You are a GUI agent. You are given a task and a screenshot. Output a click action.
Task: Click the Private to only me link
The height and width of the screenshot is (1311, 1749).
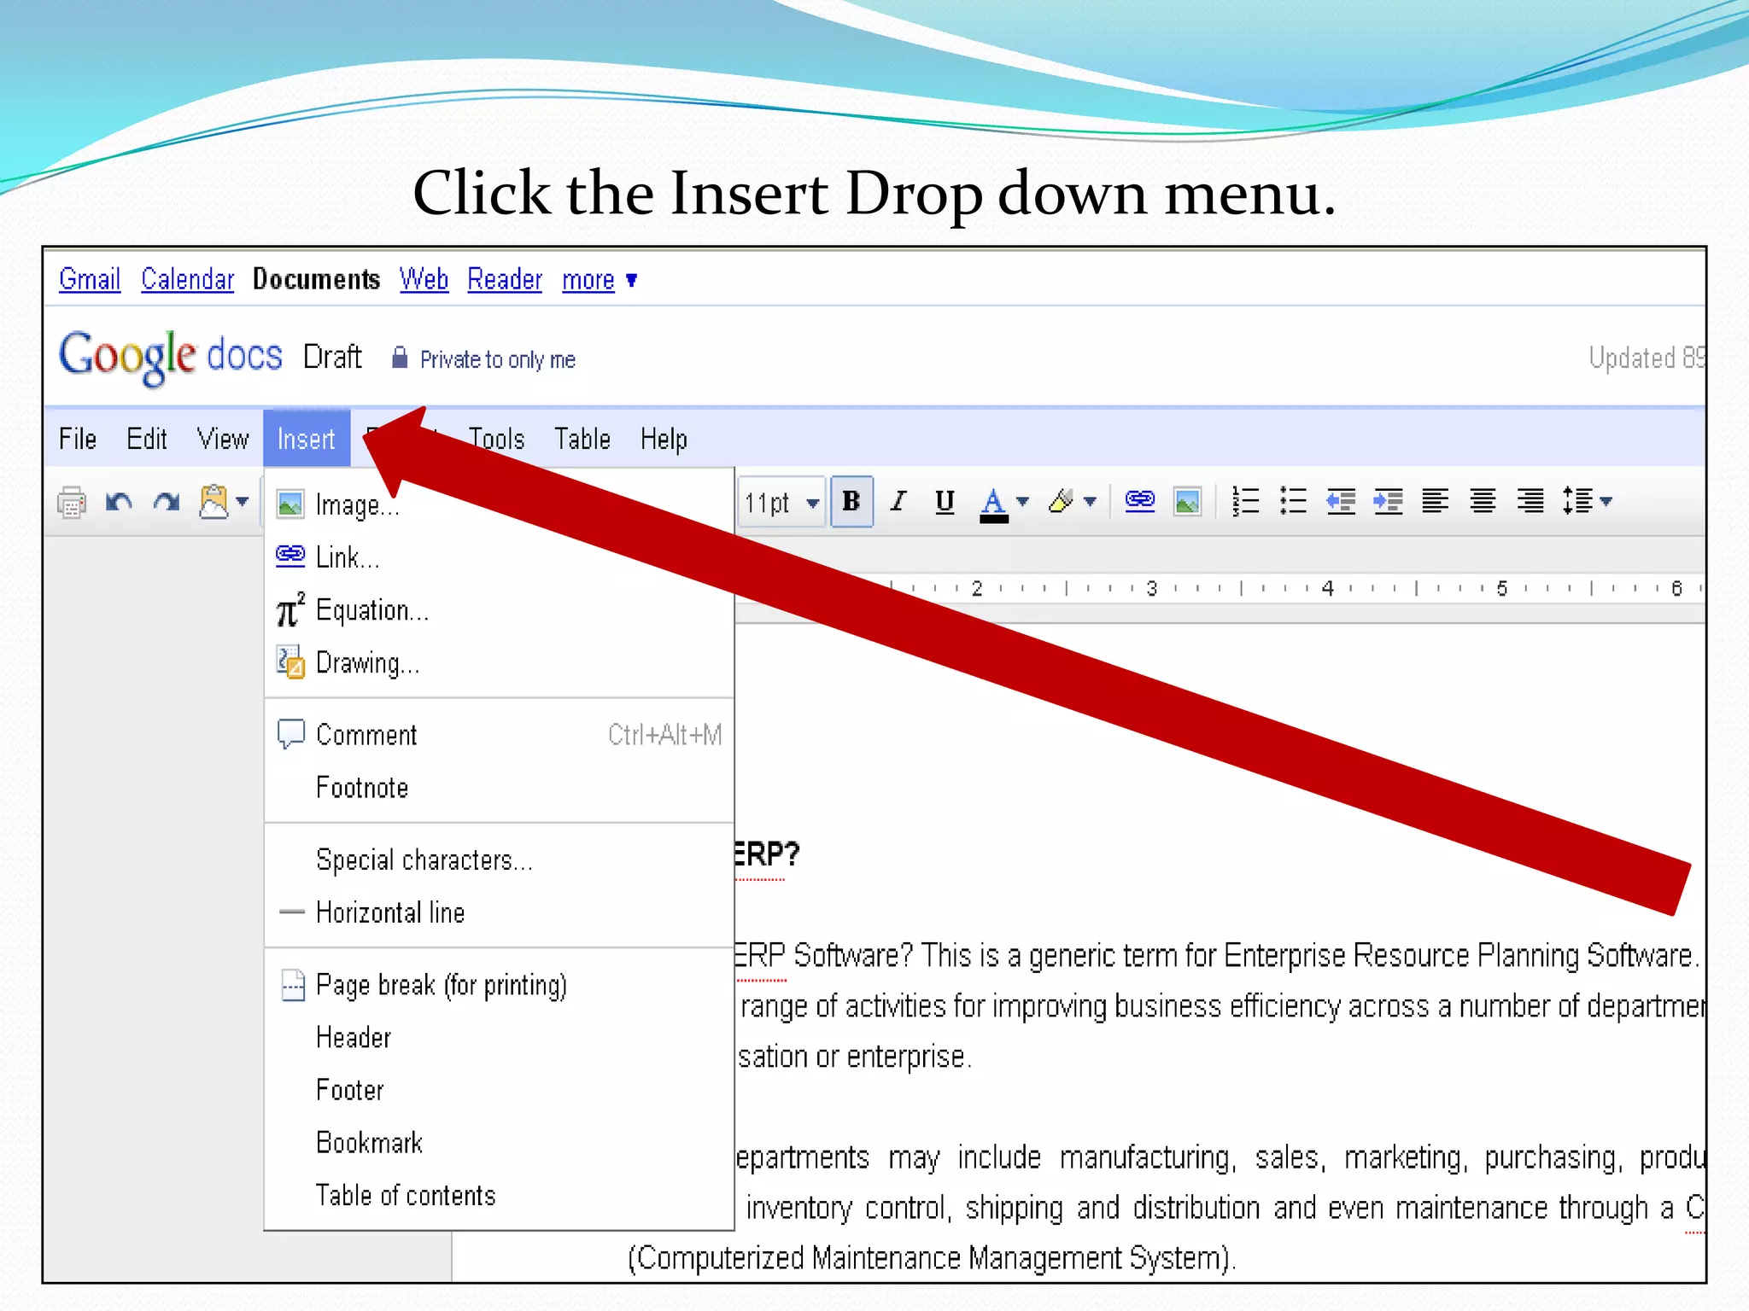pyautogui.click(x=498, y=360)
